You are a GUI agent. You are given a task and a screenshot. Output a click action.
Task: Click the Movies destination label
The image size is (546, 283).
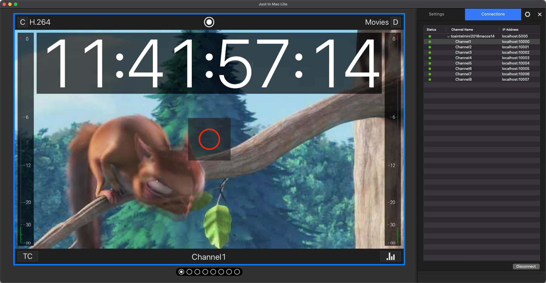tap(377, 22)
